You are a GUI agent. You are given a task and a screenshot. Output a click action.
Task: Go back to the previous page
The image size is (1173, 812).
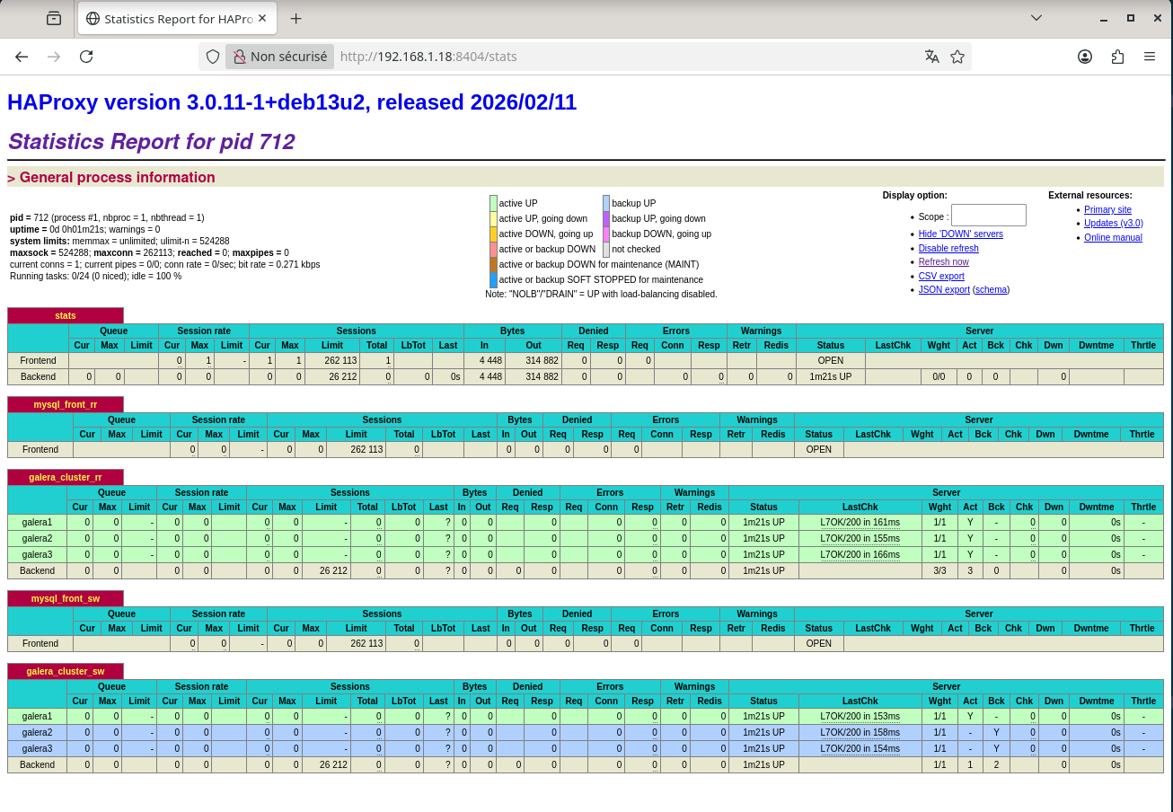point(22,57)
